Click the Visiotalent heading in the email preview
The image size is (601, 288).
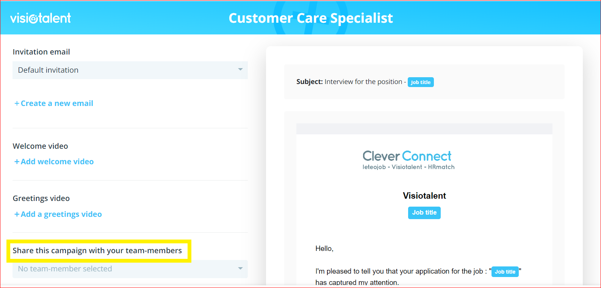424,196
